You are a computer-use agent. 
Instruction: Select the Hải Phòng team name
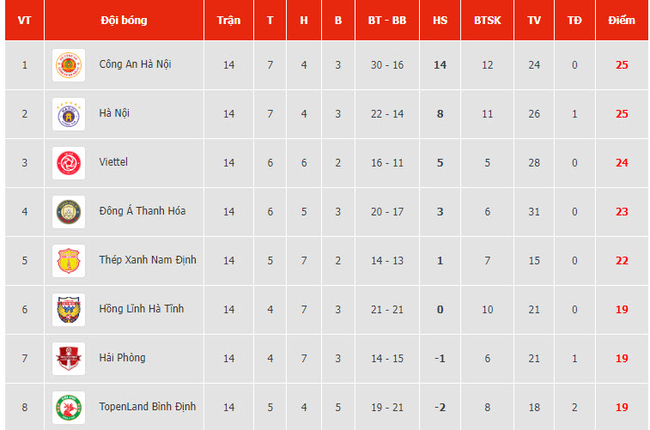click(x=122, y=358)
